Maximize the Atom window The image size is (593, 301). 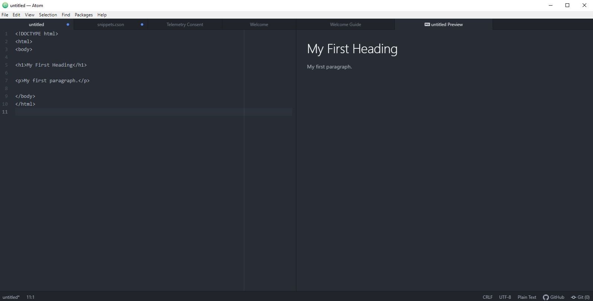pyautogui.click(x=567, y=5)
